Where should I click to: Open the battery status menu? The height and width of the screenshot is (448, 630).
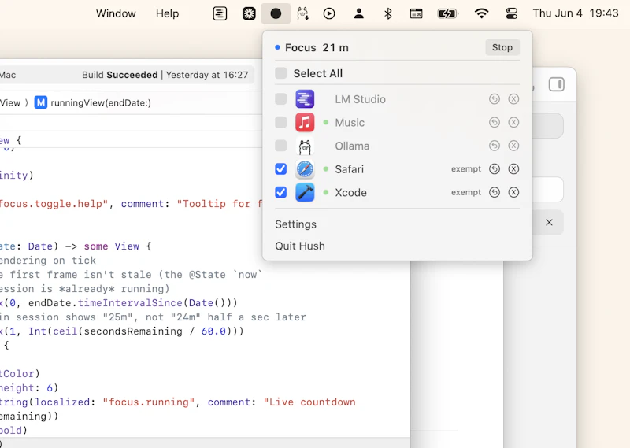(447, 13)
